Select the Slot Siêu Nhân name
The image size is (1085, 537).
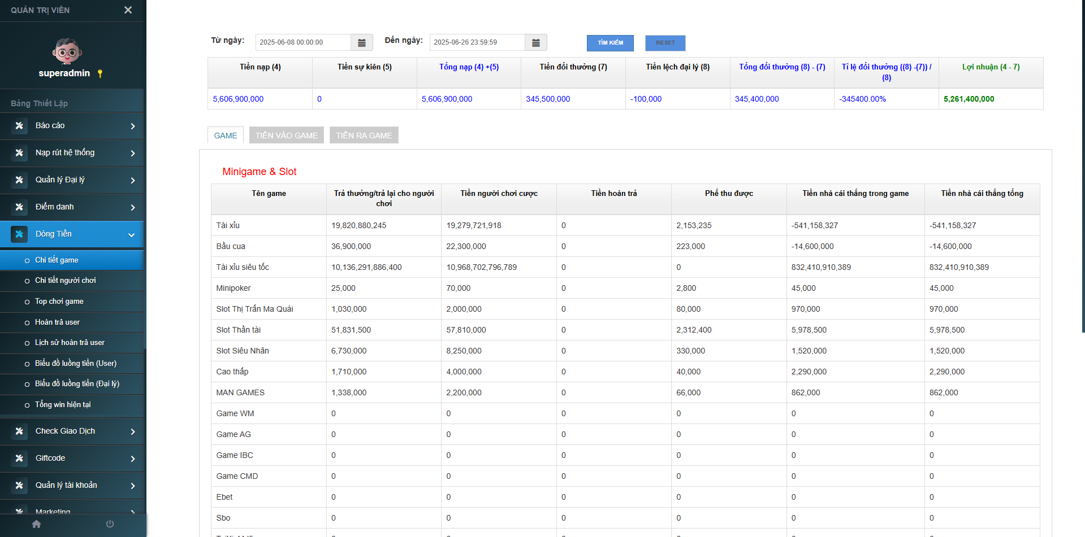click(243, 351)
